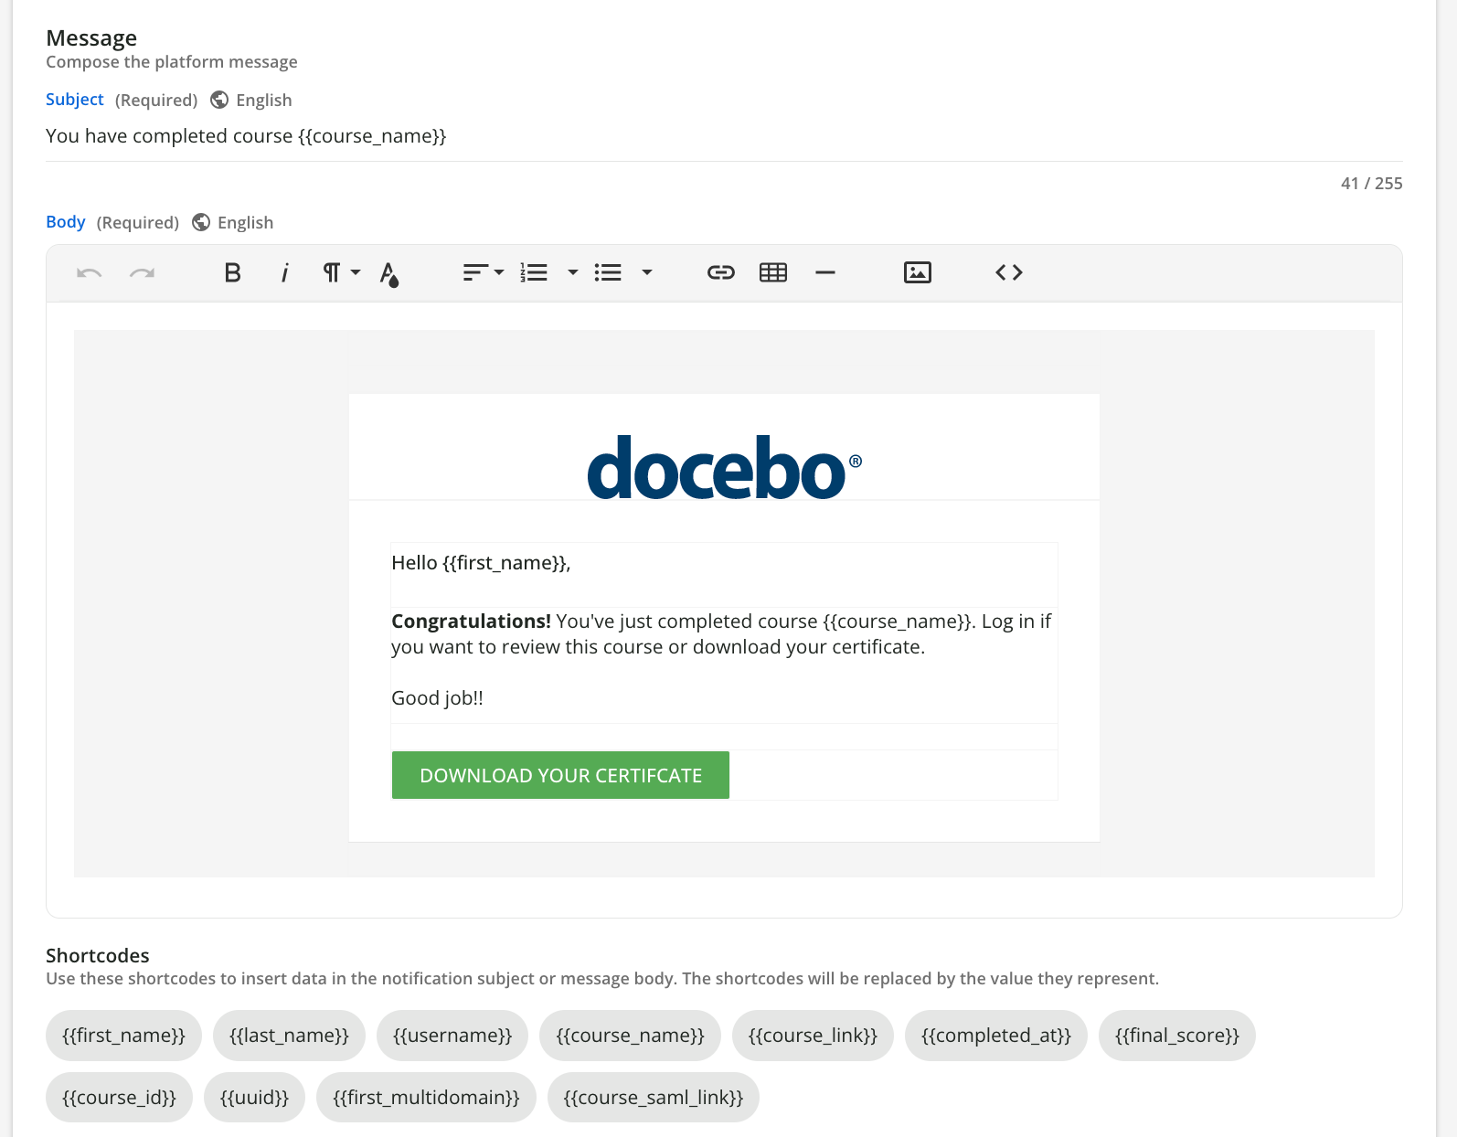The image size is (1457, 1137).
Task: Click the Hello {{first_name}} line
Action: pos(481,563)
